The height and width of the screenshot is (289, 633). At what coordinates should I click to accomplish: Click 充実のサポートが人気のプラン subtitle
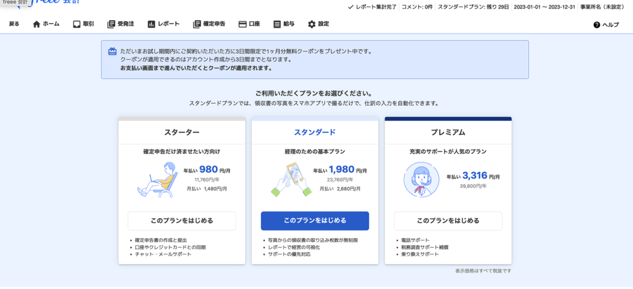(448, 152)
